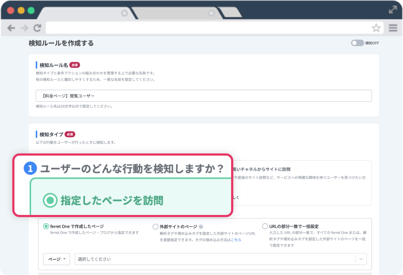This screenshot has width=403, height=275.
Task: Select the URLの部分一致で一括設定 radio button
Action: (265, 227)
